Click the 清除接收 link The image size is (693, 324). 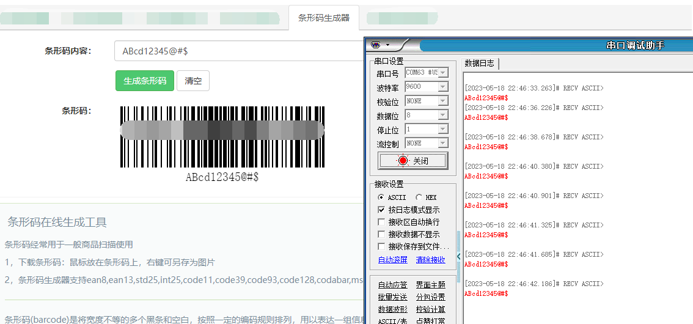click(430, 260)
